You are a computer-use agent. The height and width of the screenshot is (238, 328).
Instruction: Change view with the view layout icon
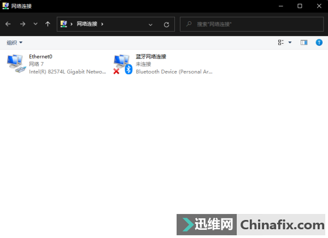[281, 43]
